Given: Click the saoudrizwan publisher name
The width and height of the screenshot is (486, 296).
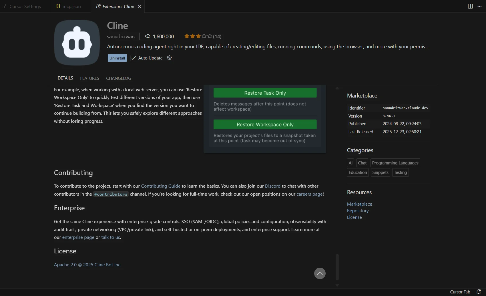Looking at the screenshot, I should pos(121,37).
